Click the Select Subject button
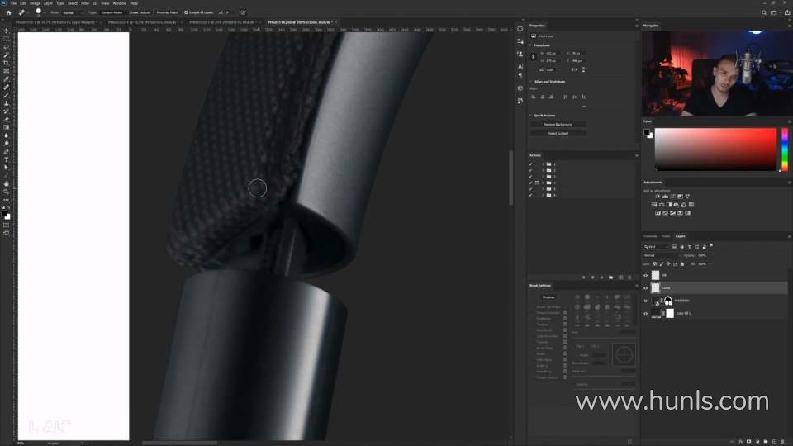Image resolution: width=793 pixels, height=446 pixels. point(558,134)
